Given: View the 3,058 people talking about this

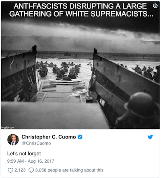Looking at the screenshot, I should [69, 170].
